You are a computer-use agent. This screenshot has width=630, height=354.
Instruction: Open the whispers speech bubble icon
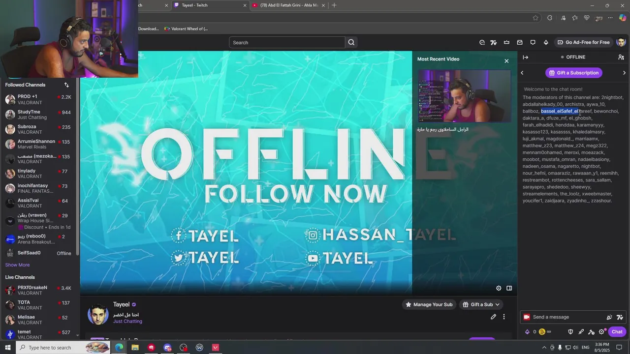533,42
